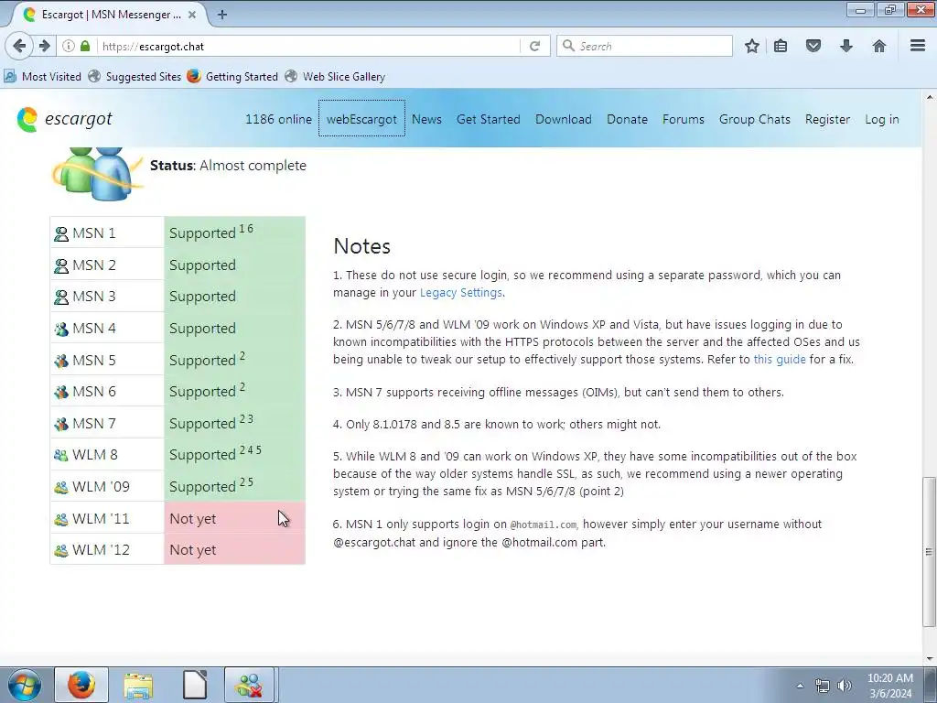Click the 'Supported' cell for MSN 7
Image resolution: width=937 pixels, height=703 pixels.
[x=235, y=423]
